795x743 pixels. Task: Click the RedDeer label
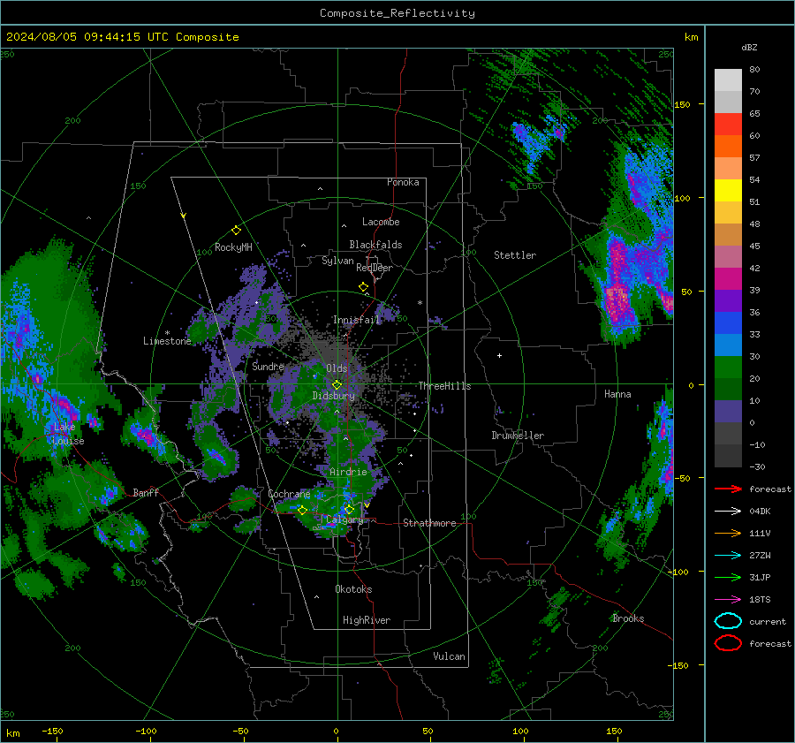coord(375,268)
